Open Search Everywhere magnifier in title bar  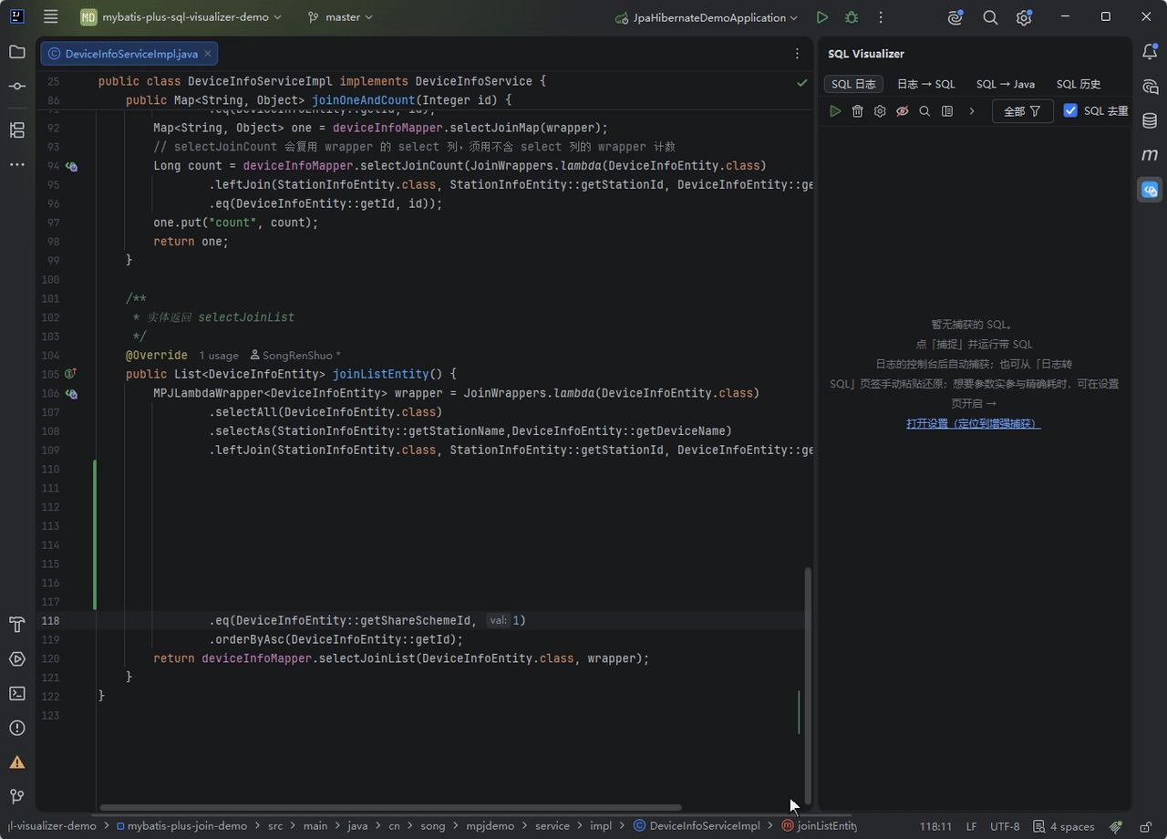pos(990,17)
